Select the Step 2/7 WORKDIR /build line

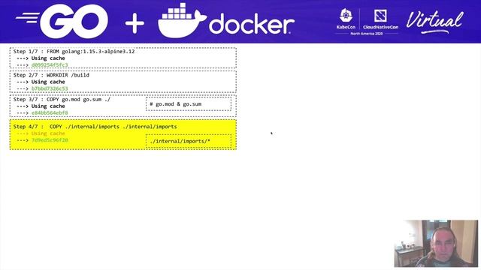[51, 75]
